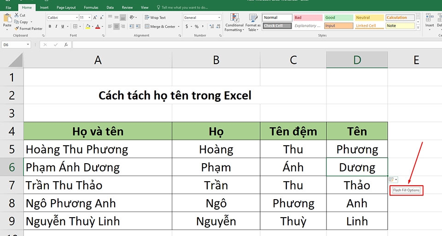
Task: Cut the selection with the scissors icon
Action: [17, 15]
